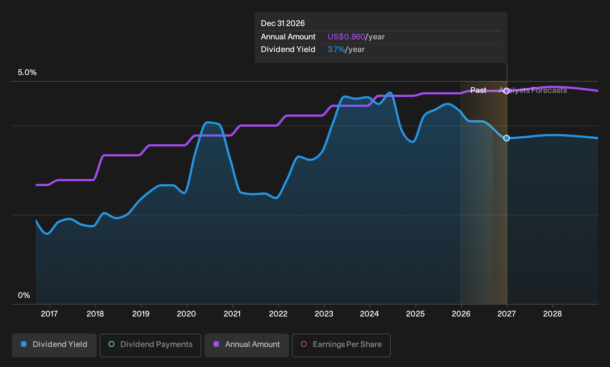This screenshot has height=367, width=610.
Task: Click the blue Dividend Yield legend dot
Action: pos(24,344)
